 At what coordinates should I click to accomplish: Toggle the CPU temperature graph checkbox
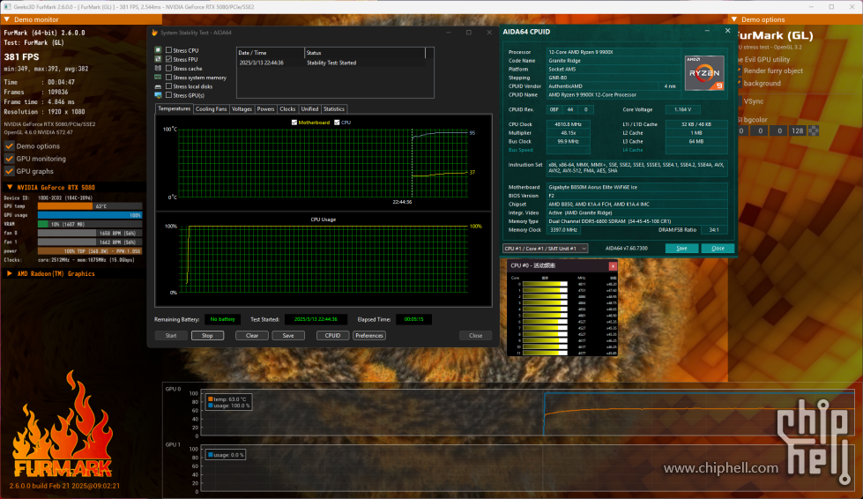point(337,123)
